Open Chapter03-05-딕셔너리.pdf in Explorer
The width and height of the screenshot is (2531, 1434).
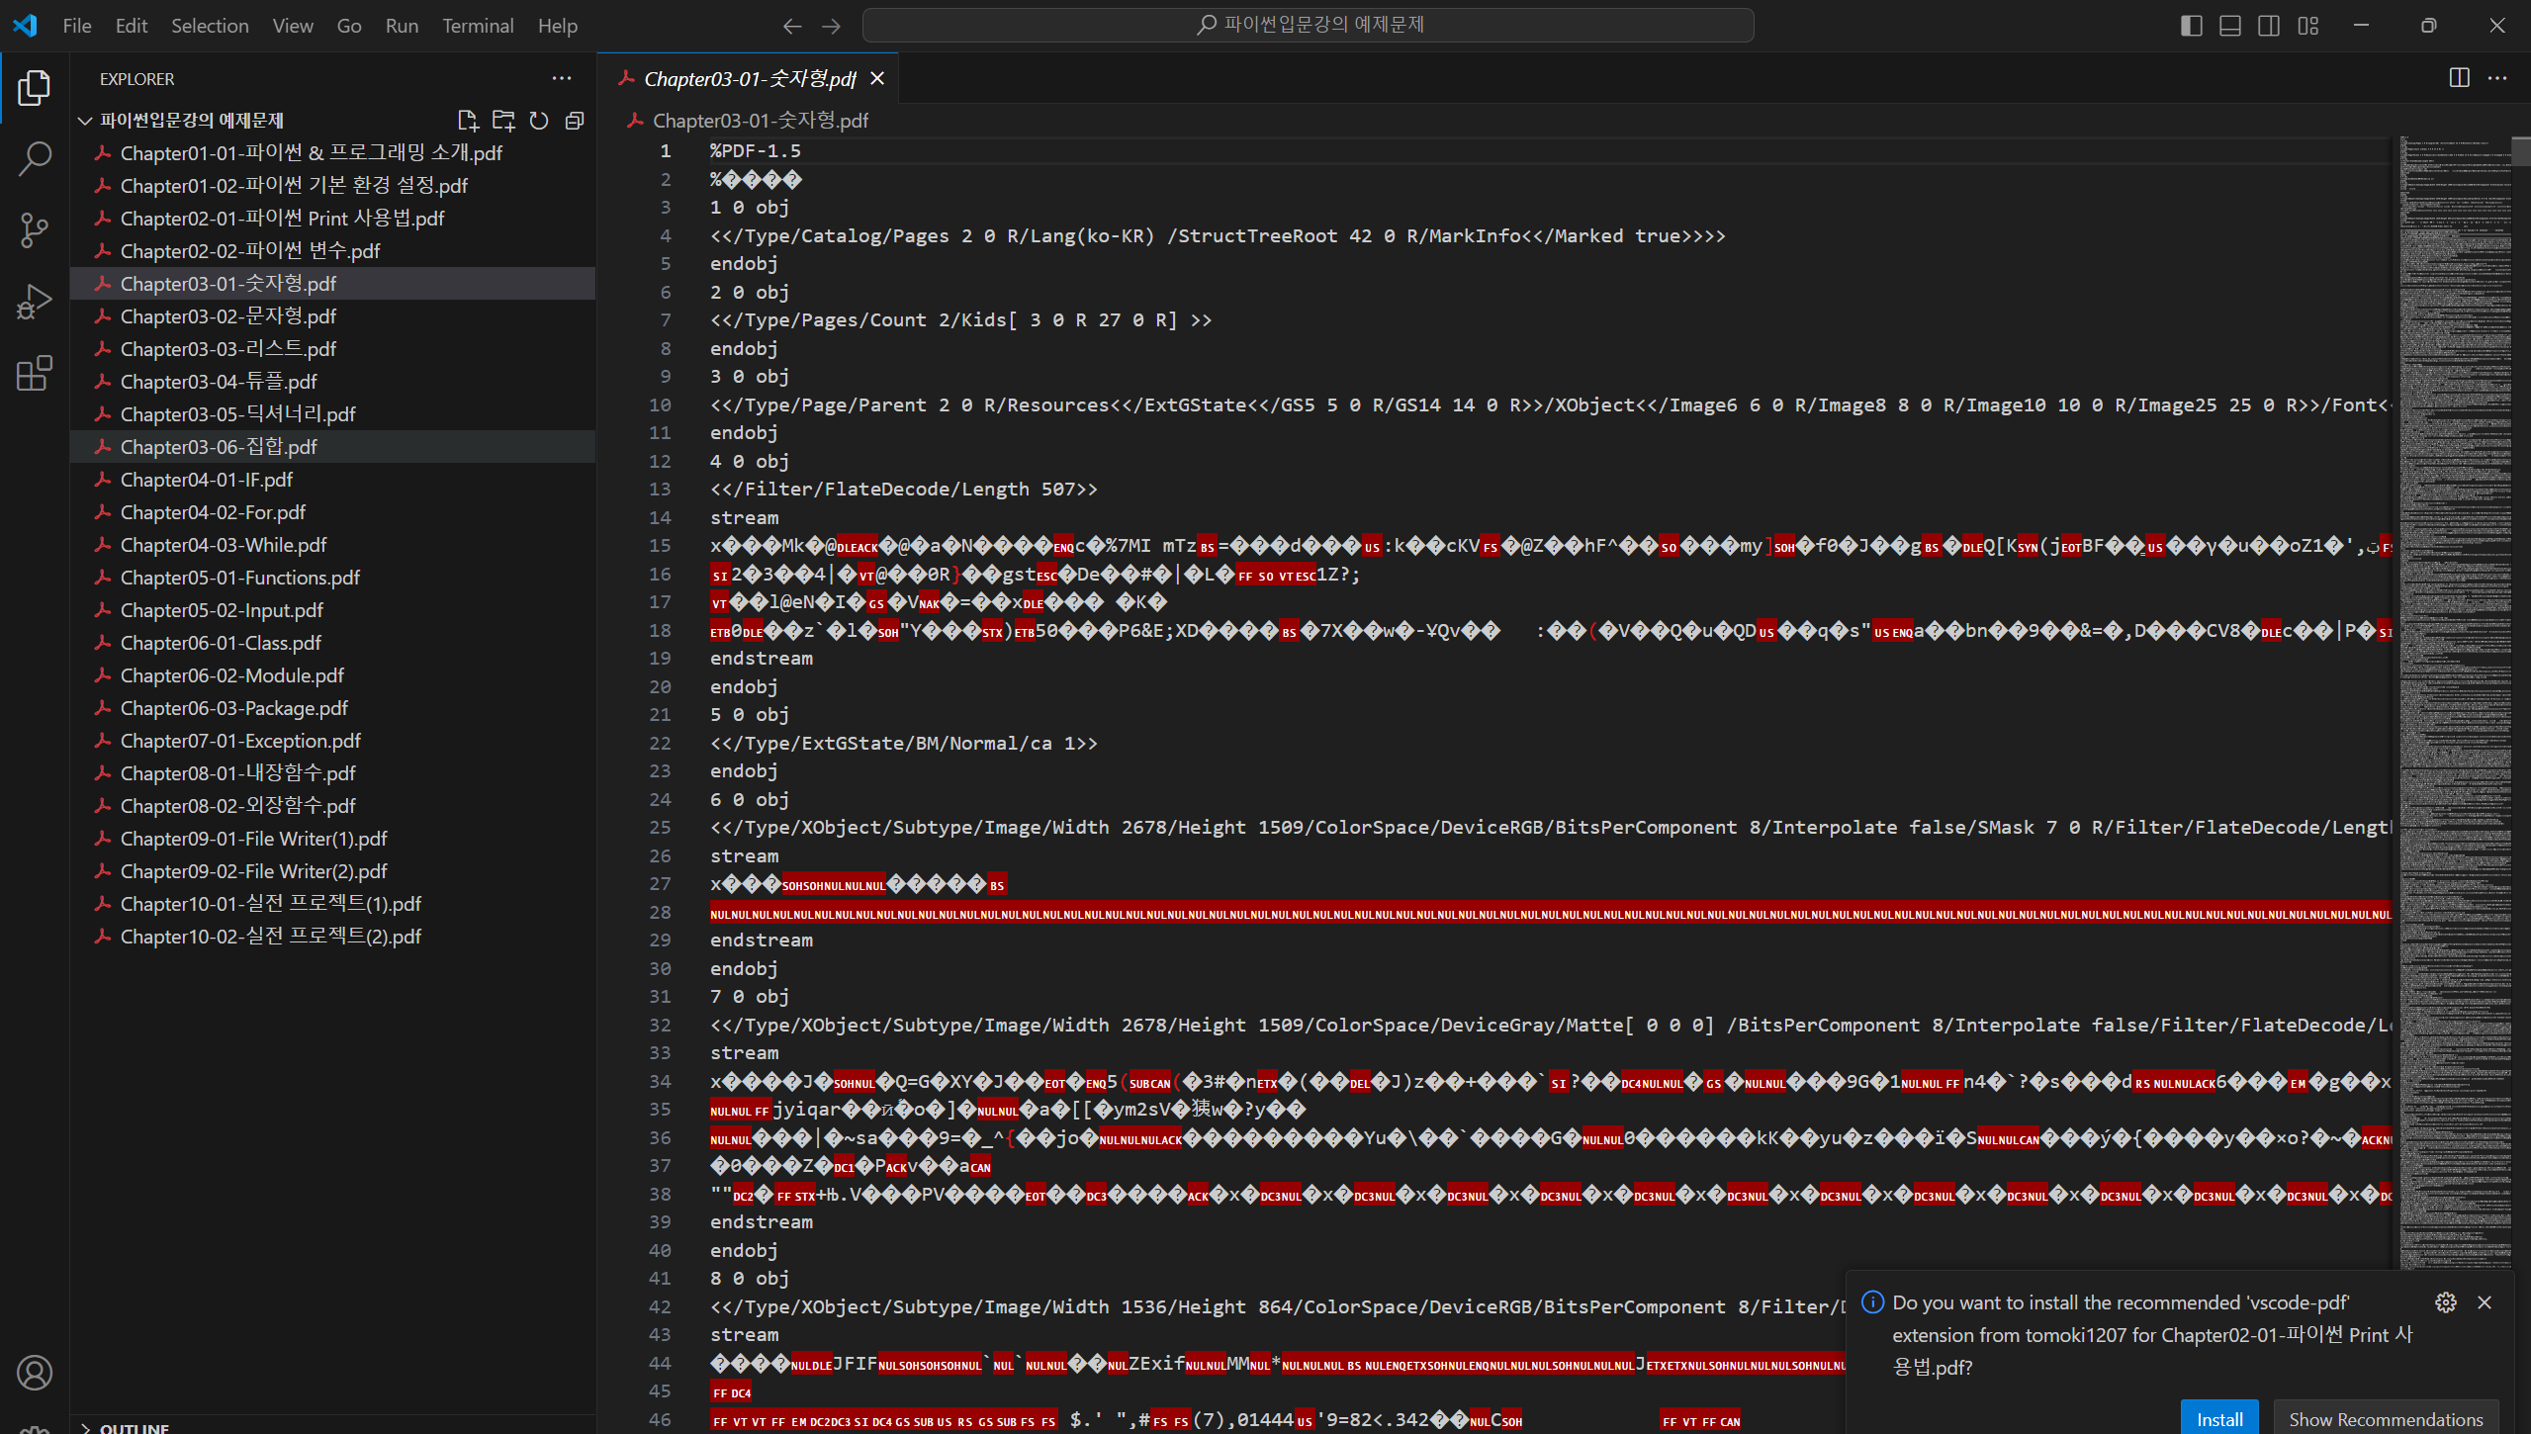click(x=333, y=414)
